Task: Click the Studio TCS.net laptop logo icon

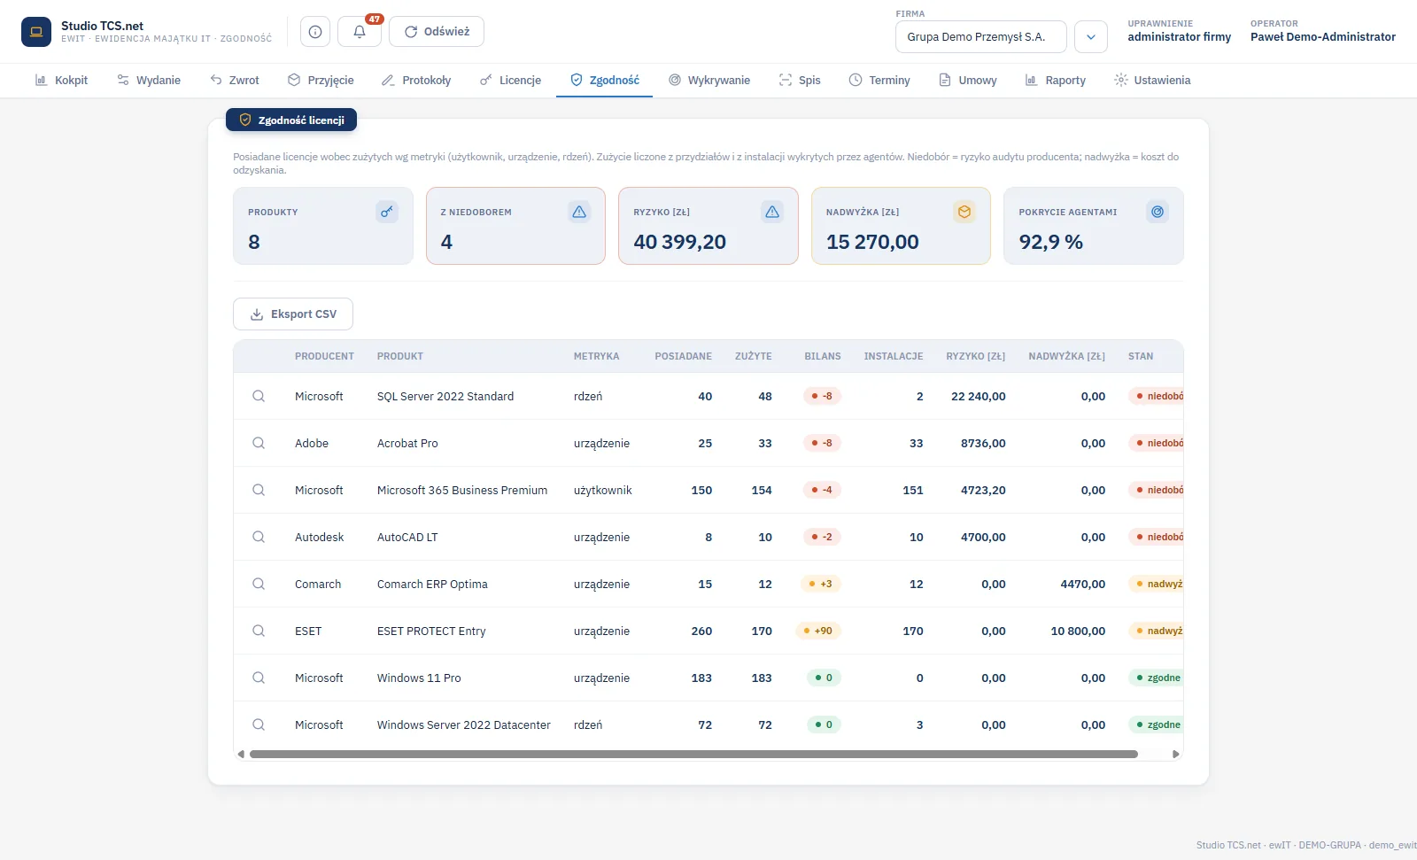Action: coord(36,32)
